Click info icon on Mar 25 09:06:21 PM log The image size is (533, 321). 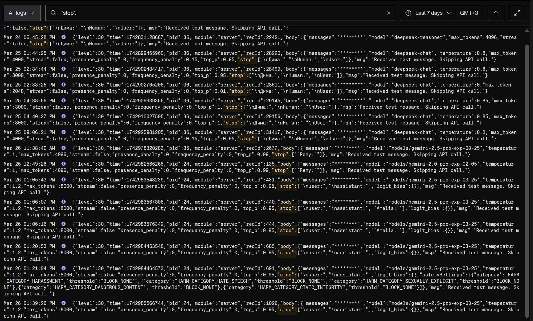pos(64,132)
